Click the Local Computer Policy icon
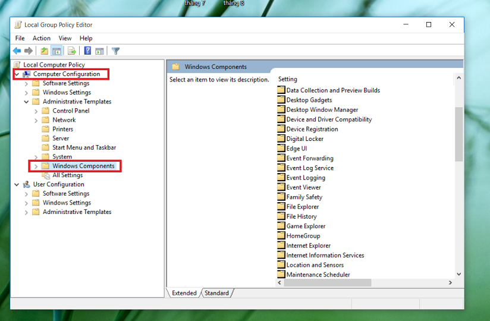The height and width of the screenshot is (321, 490). (x=17, y=64)
